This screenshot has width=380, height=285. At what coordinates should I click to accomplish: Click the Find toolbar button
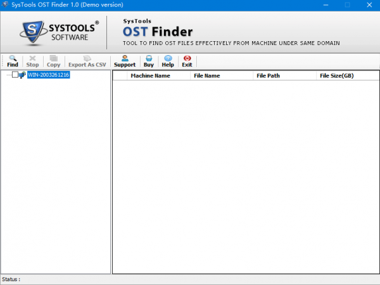(x=13, y=61)
